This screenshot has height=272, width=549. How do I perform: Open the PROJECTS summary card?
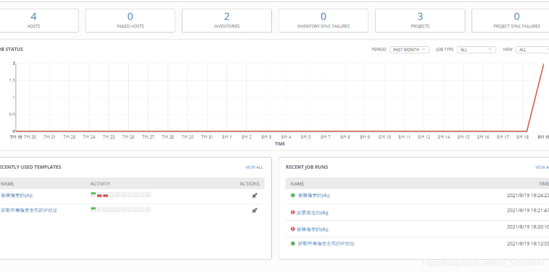(420, 21)
